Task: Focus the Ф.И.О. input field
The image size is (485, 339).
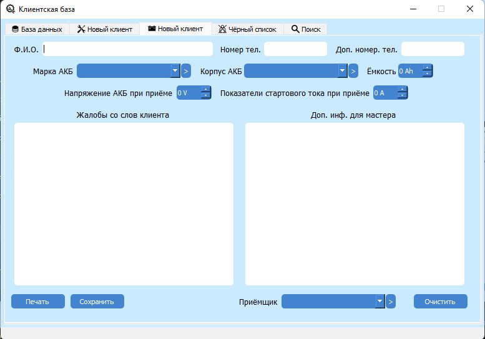Action: click(x=128, y=49)
